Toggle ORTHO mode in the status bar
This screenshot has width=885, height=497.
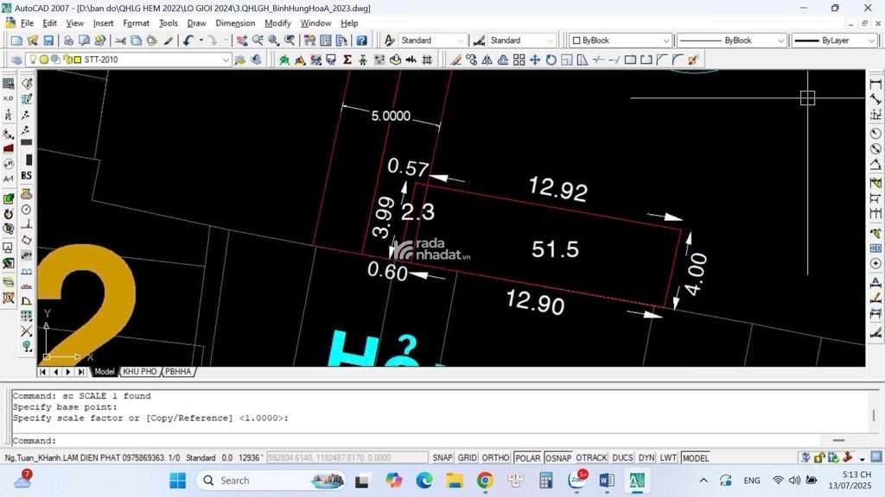point(495,458)
